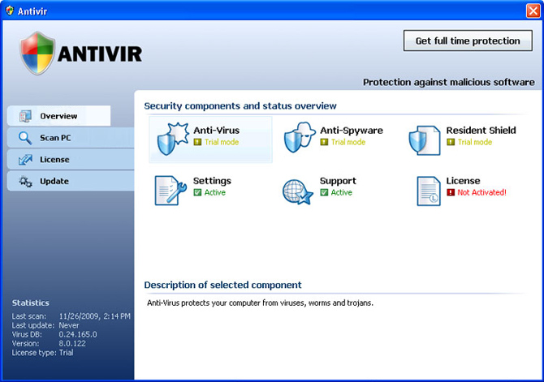Open the Settings document icon
The height and width of the screenshot is (382, 544).
pos(171,190)
